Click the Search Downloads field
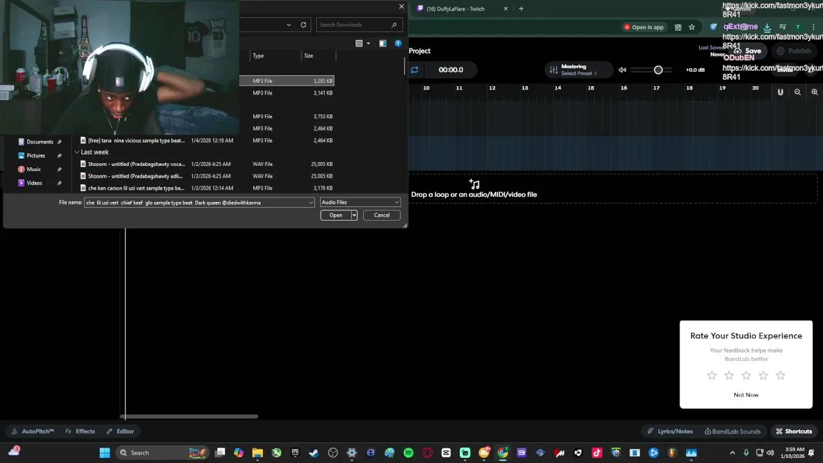This screenshot has width=823, height=463. coord(359,24)
